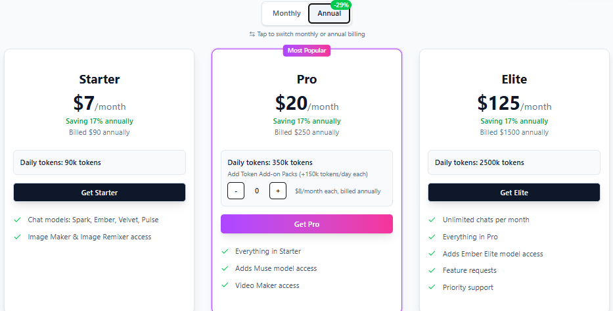Image resolution: width=613 pixels, height=311 pixels.
Task: Click checkmark beside Image Maker access
Action: pos(17,237)
